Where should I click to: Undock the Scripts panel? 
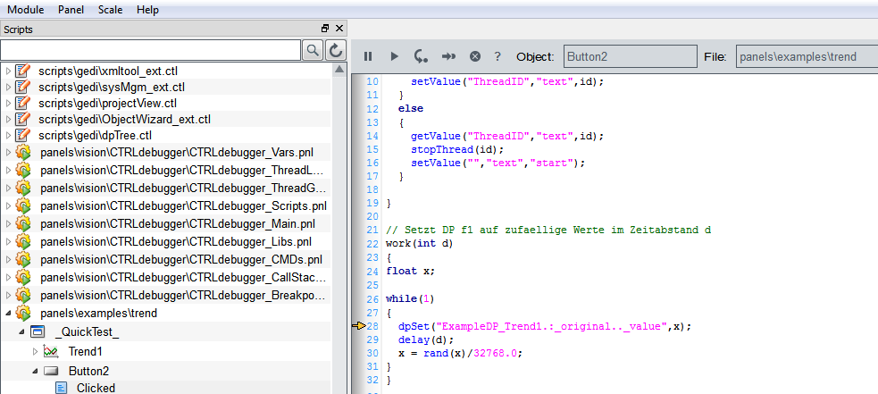click(x=325, y=29)
